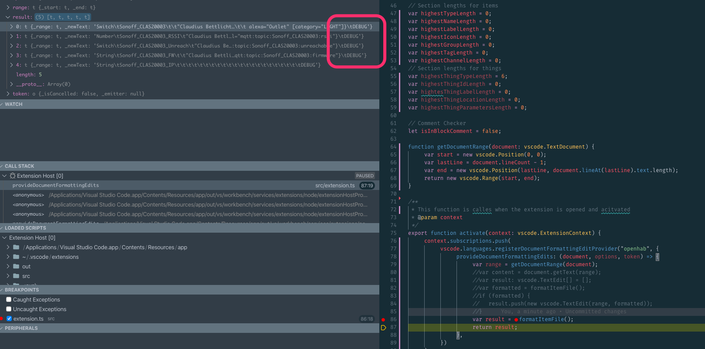This screenshot has width=705, height=349.
Task: Expand the token variable entry
Action: pos(8,94)
